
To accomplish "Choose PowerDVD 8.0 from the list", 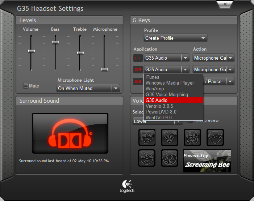I will (x=173, y=112).
